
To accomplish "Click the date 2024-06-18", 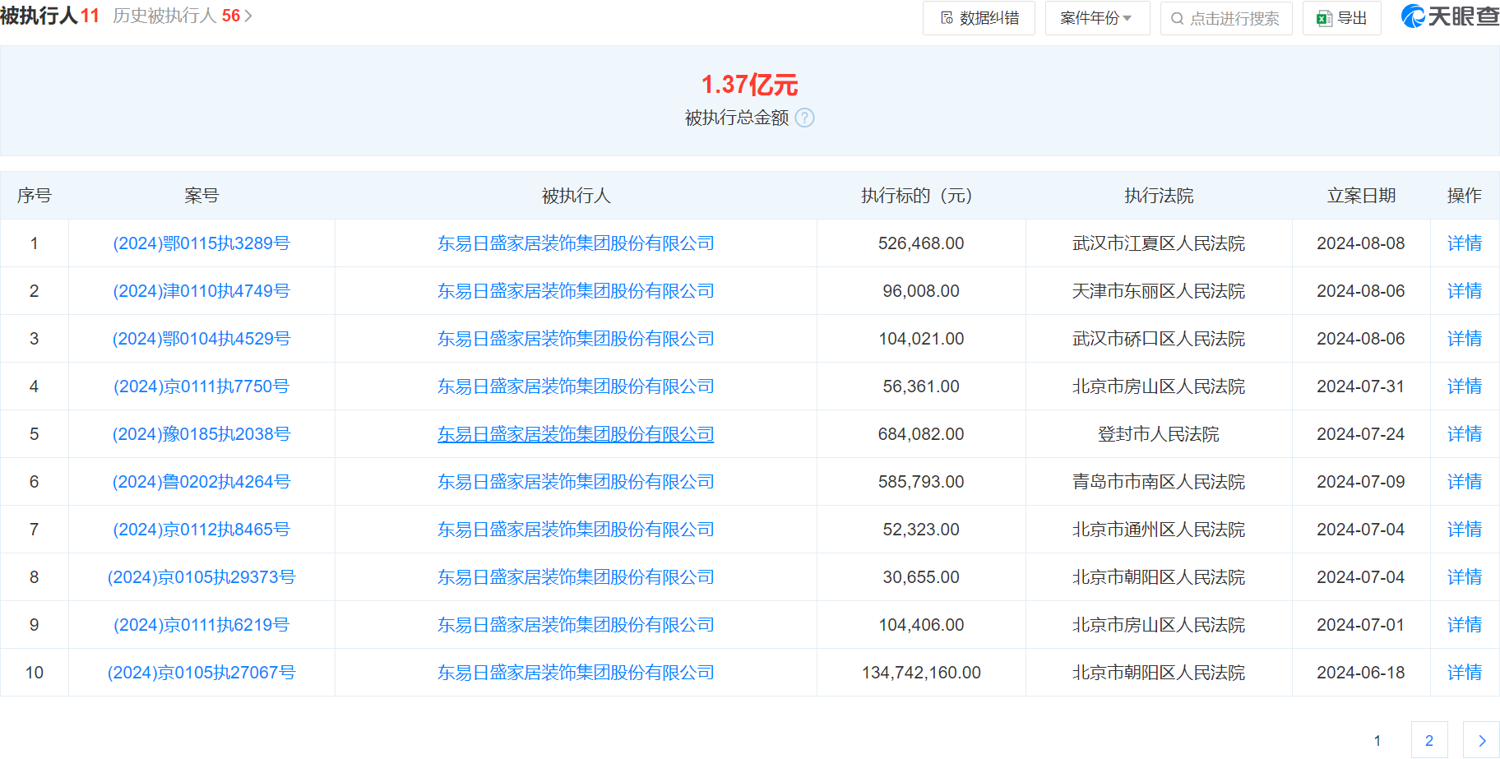I will (x=1361, y=673).
